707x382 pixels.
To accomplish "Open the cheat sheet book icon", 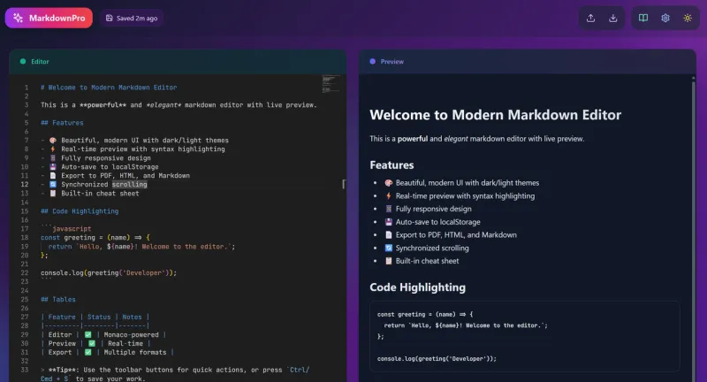I will [643, 18].
